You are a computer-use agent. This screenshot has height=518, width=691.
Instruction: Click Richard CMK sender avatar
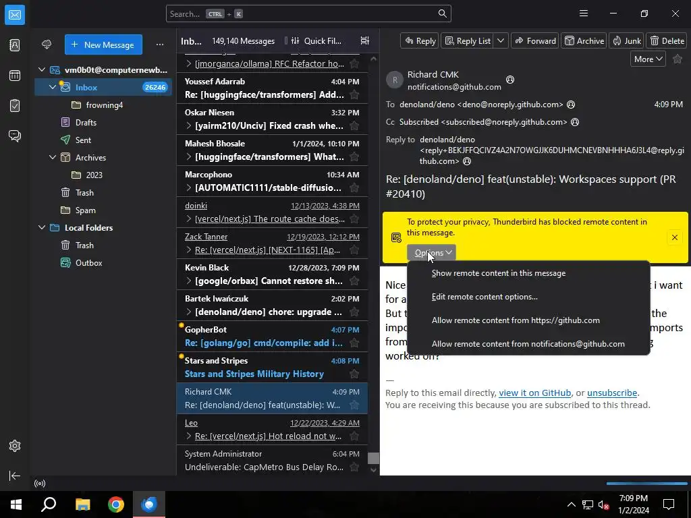(x=394, y=80)
